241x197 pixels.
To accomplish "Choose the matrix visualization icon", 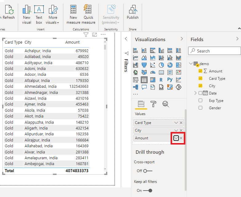I will point(153,80).
